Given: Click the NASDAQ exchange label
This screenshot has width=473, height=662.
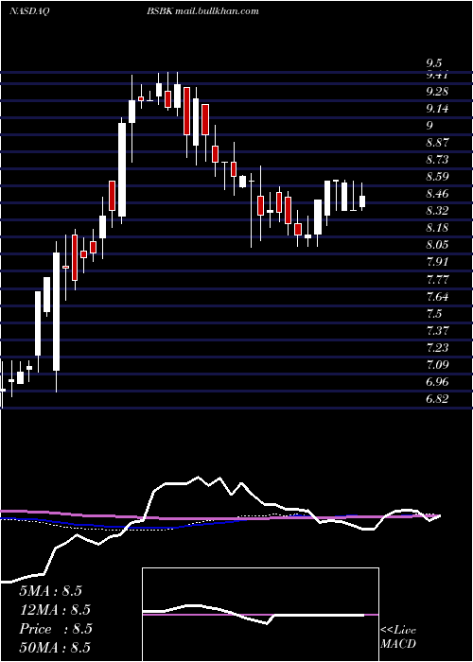Looking at the screenshot, I should point(28,11).
